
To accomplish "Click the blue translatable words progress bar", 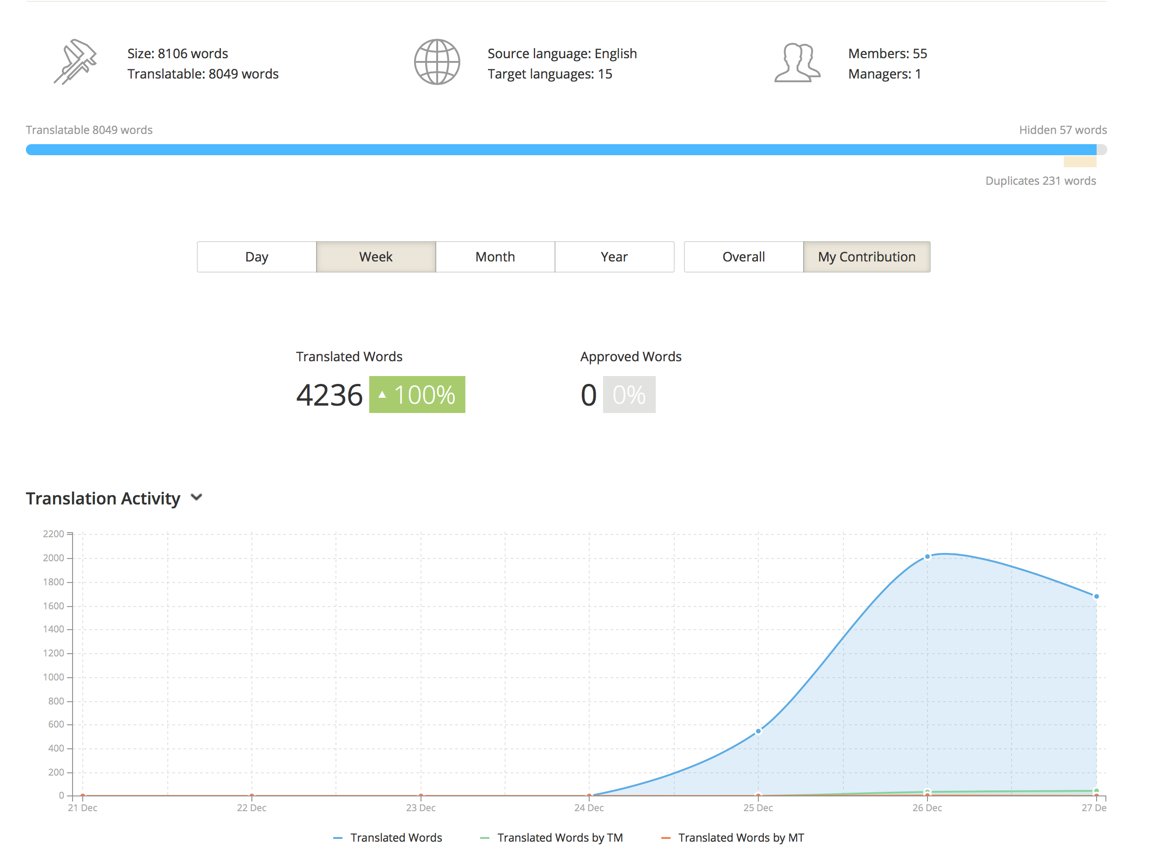I will pos(561,150).
